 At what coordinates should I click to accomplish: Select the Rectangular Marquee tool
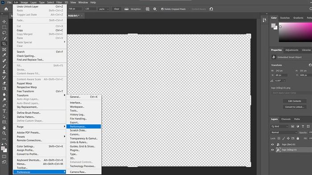pos(4,27)
